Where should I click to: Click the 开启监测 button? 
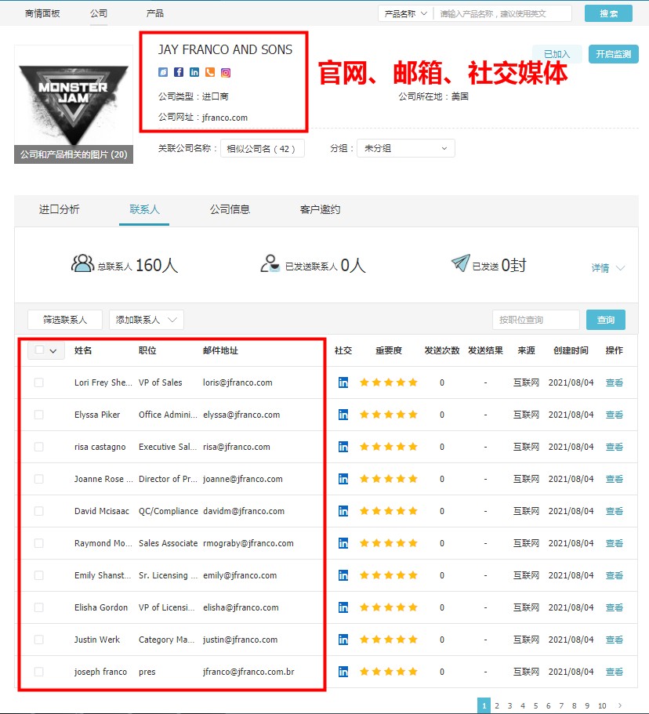(613, 54)
